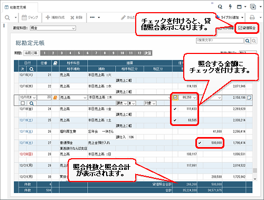
Task: Toggle the 決 checkbox below the date
Action: 23,103
